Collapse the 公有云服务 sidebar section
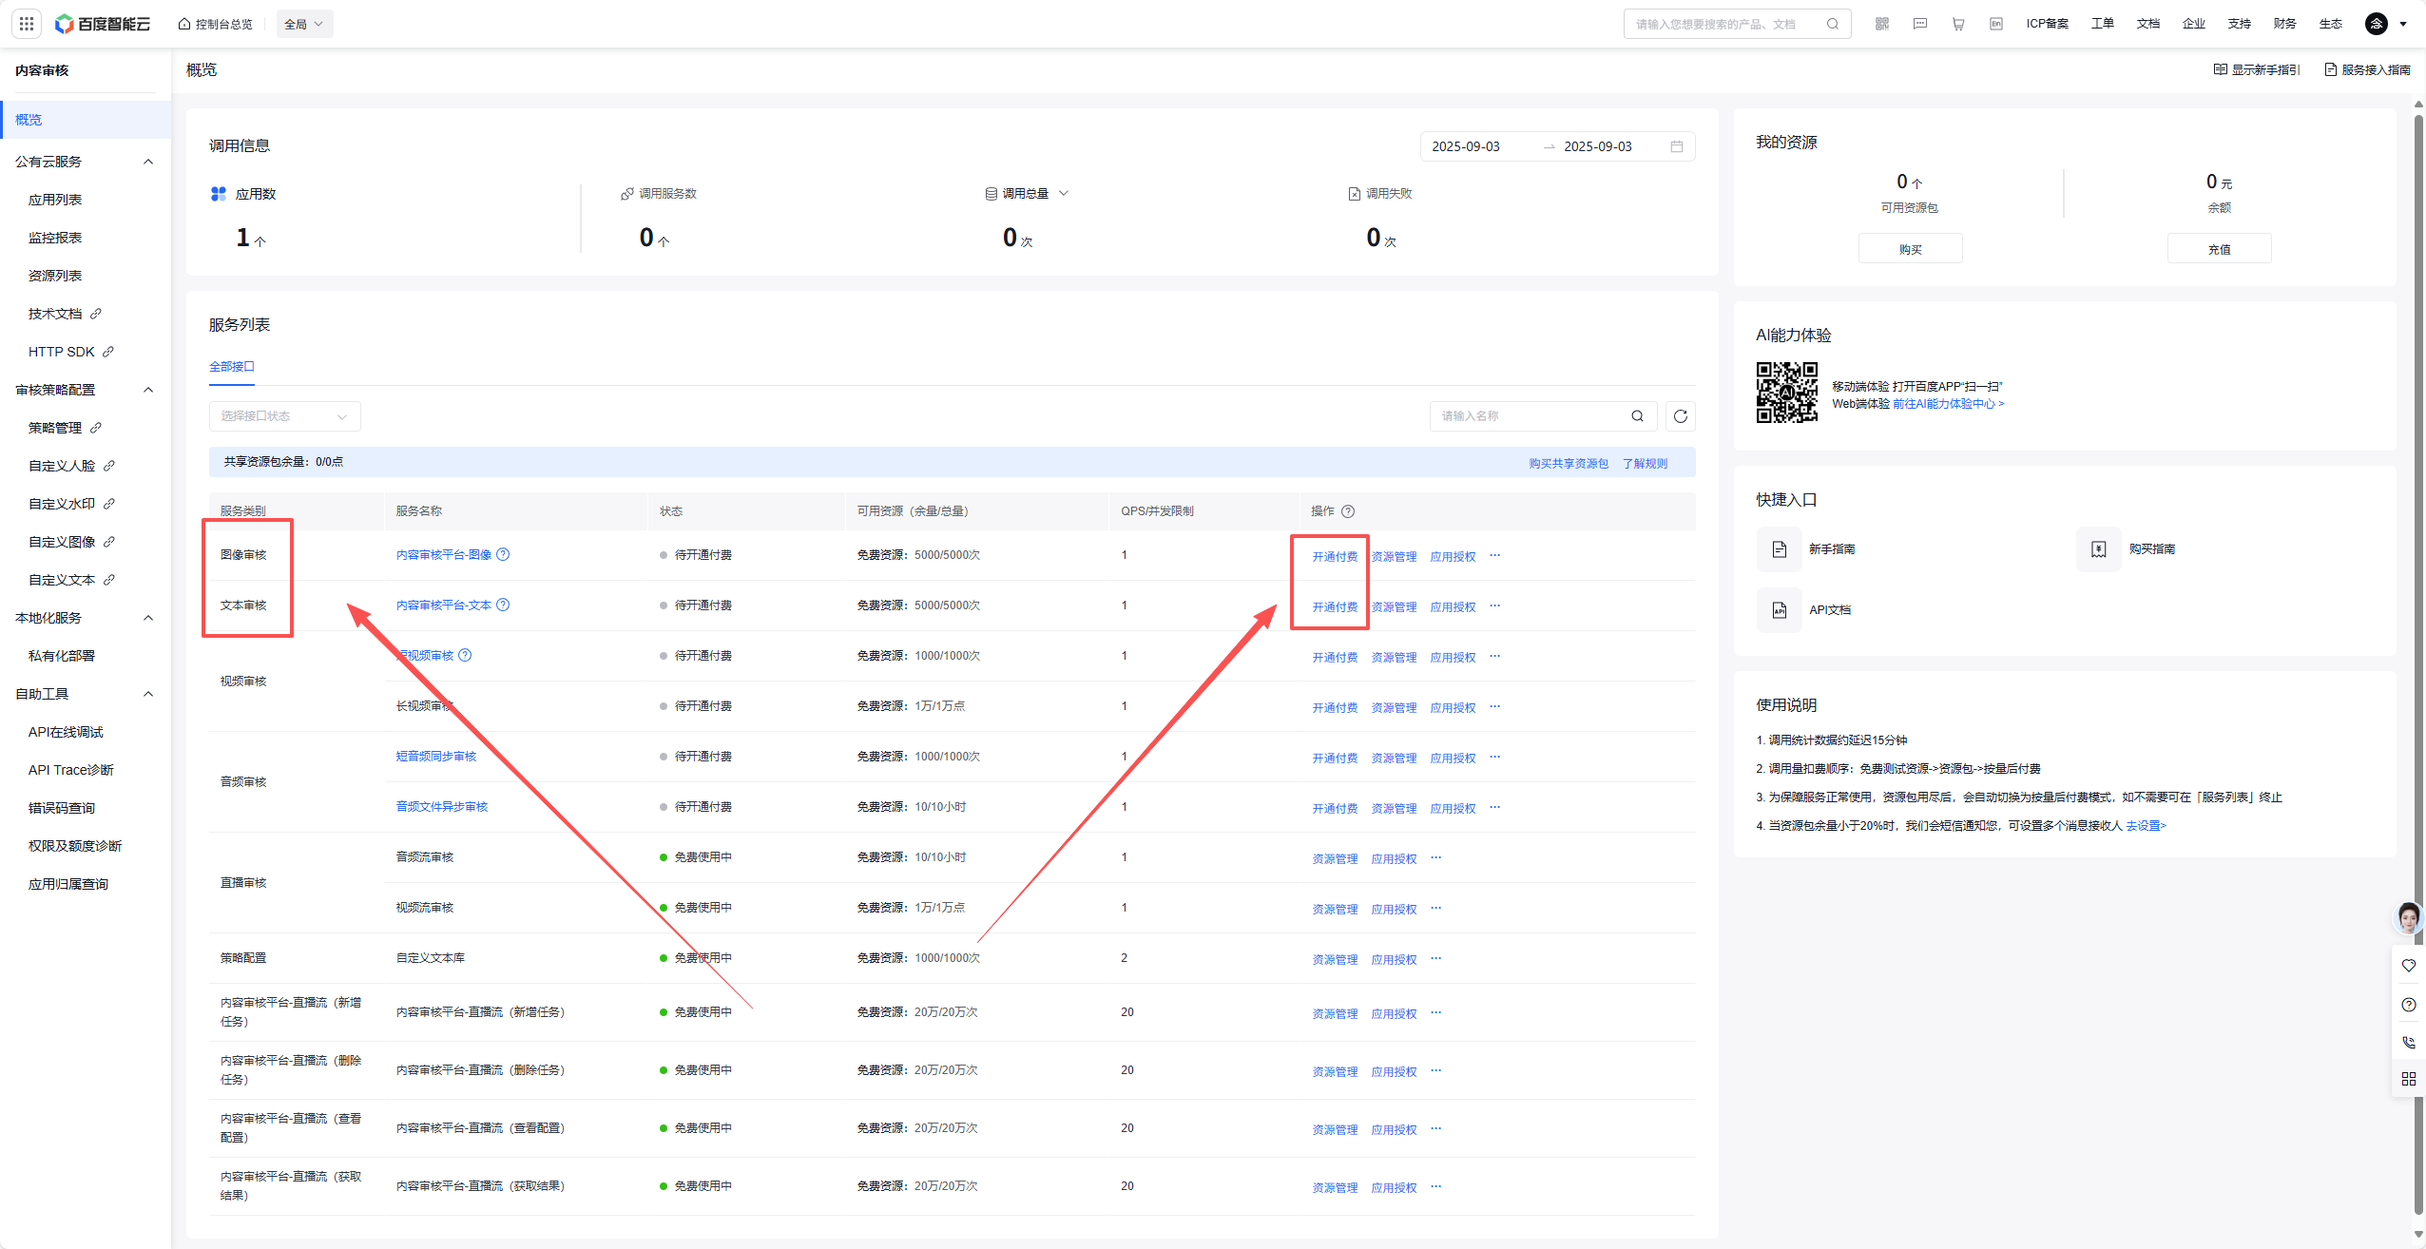This screenshot has width=2426, height=1249. [x=148, y=162]
